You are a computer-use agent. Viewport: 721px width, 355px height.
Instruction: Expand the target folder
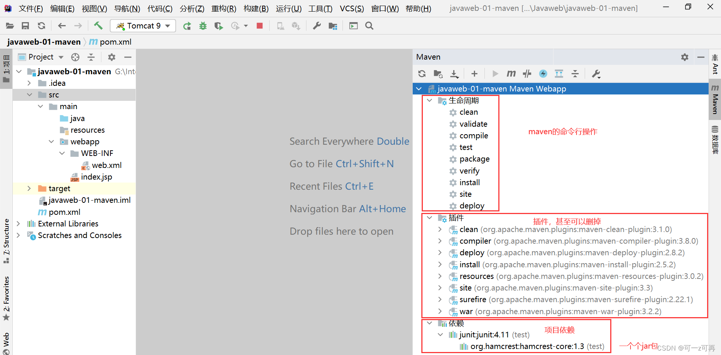coord(29,188)
